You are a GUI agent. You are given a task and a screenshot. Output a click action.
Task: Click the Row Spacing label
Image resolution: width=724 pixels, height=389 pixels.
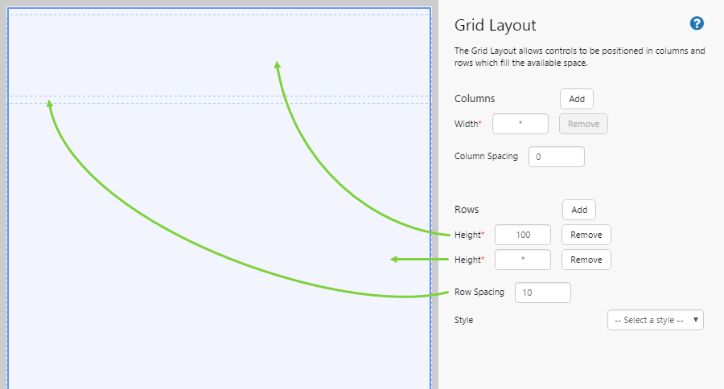pos(479,292)
